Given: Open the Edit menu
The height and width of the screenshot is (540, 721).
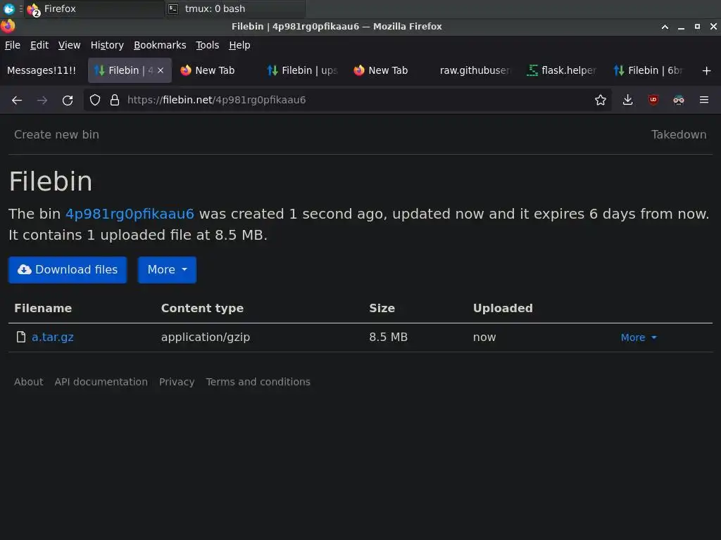Looking at the screenshot, I should point(39,45).
